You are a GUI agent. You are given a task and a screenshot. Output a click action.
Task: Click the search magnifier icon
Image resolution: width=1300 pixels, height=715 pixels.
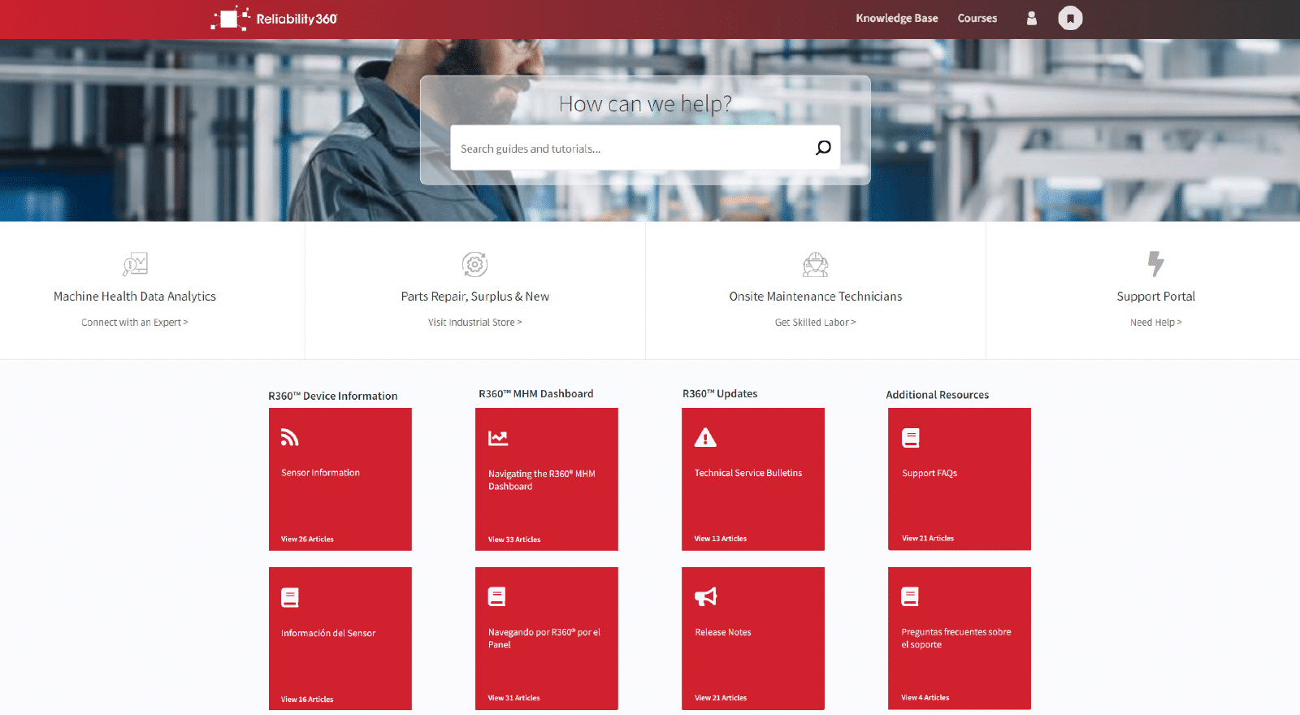click(823, 148)
